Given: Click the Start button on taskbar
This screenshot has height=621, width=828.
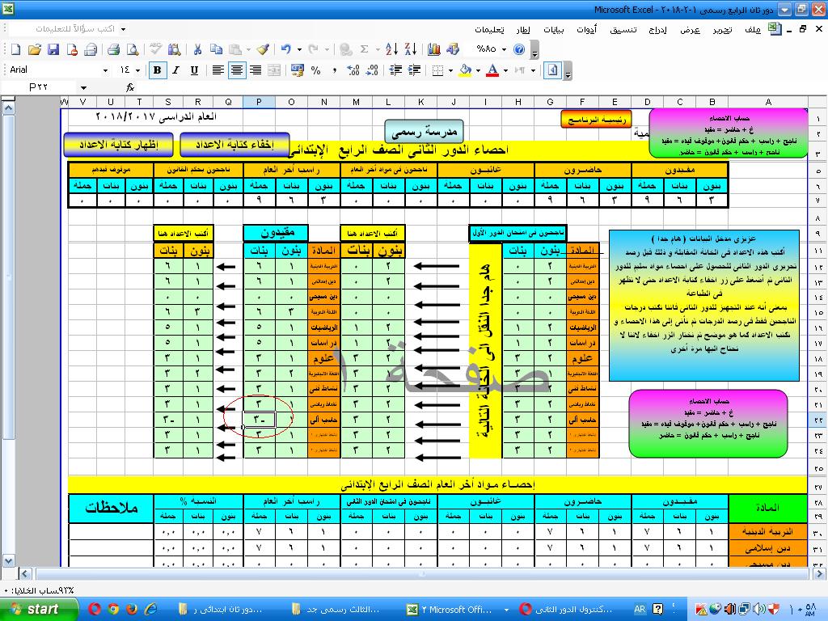Looking at the screenshot, I should [x=32, y=609].
